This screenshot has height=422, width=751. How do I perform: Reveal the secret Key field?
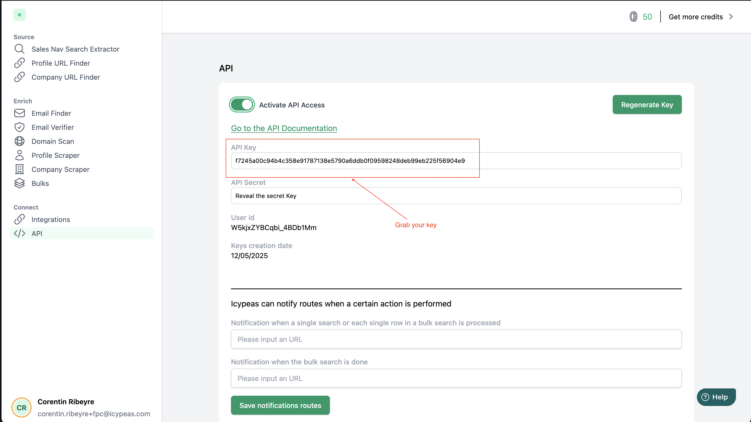pos(456,196)
